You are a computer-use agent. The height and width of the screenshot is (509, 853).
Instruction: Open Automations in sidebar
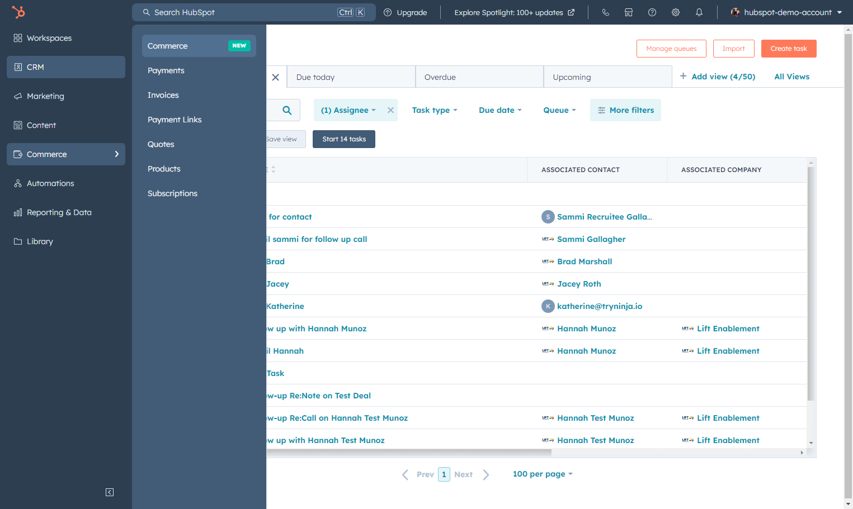[66, 183]
